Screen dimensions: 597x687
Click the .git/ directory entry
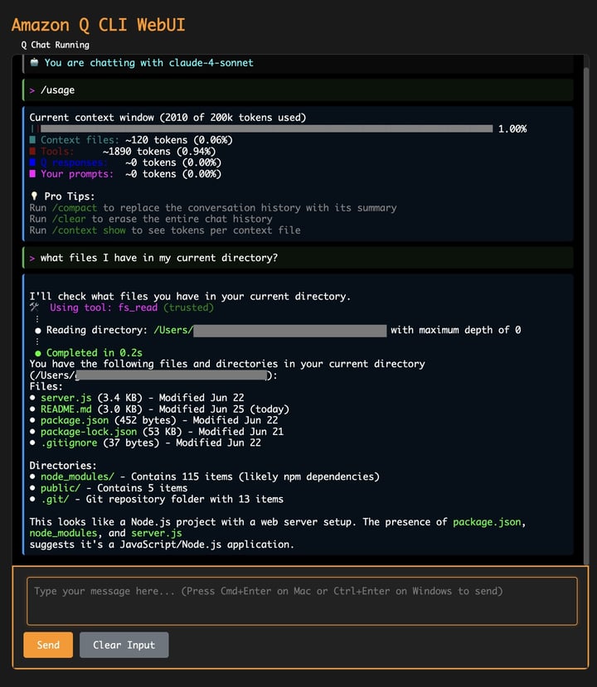coord(56,499)
